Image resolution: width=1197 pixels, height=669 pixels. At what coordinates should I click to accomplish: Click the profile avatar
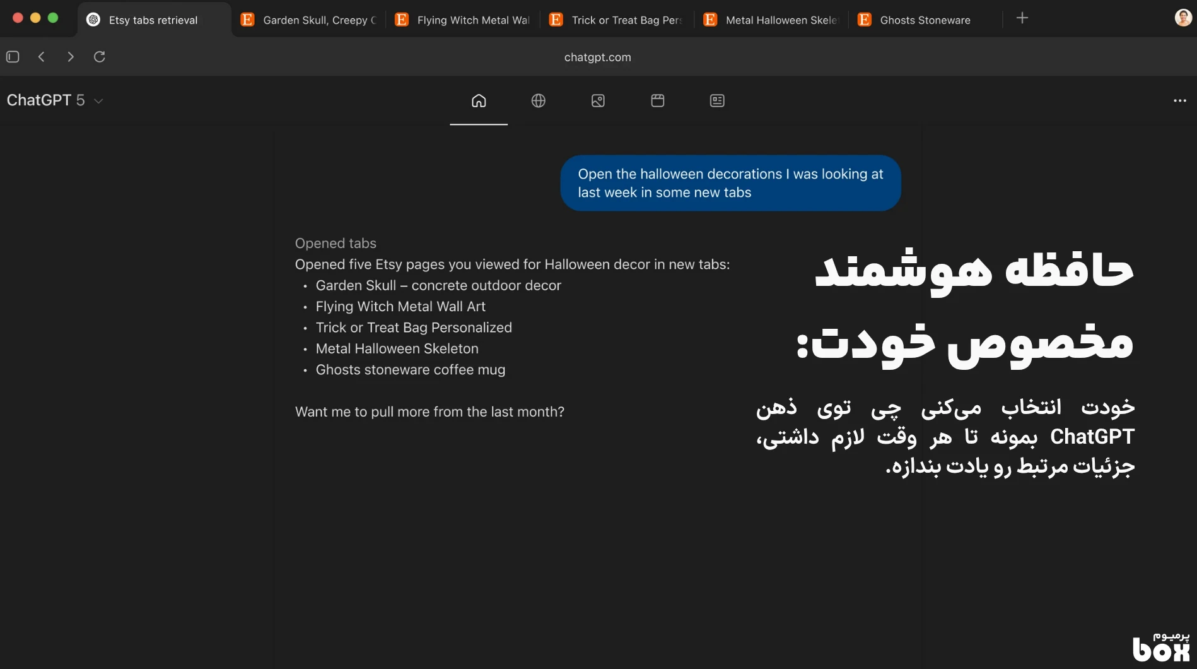click(1183, 18)
